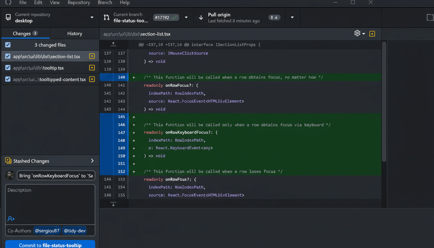
Task: Switch to the History tab
Action: tap(75, 33)
